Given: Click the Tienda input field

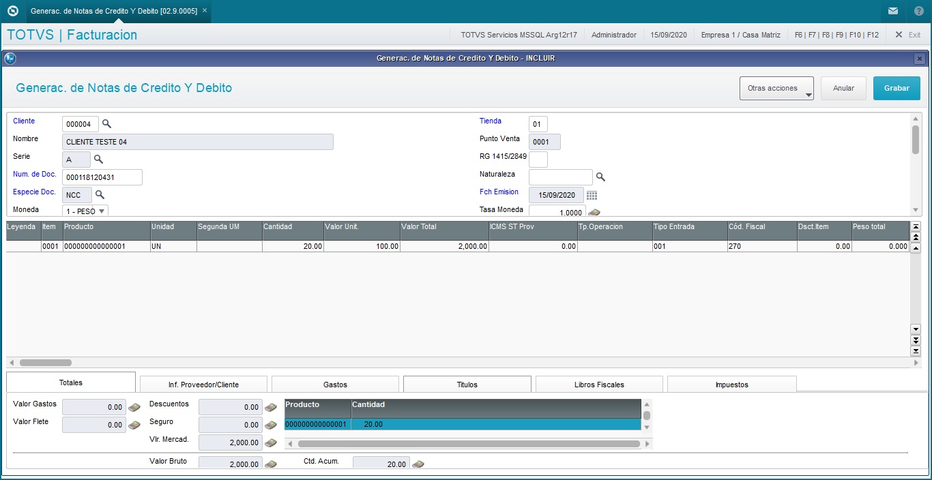Looking at the screenshot, I should tap(538, 124).
